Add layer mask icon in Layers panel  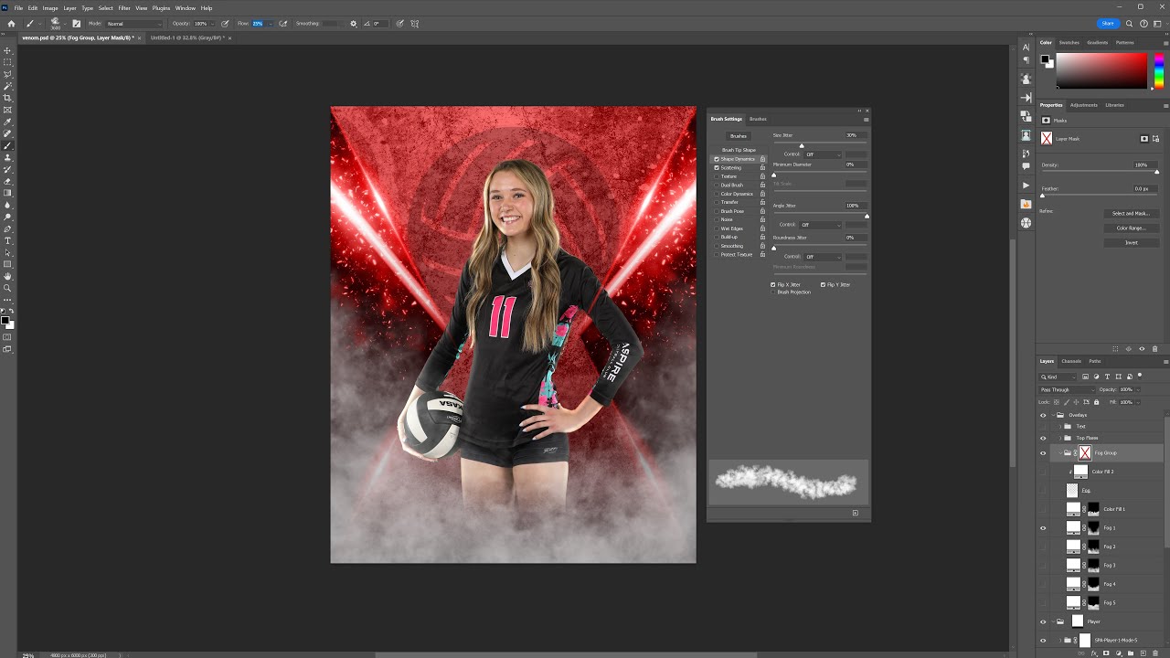(x=1106, y=653)
